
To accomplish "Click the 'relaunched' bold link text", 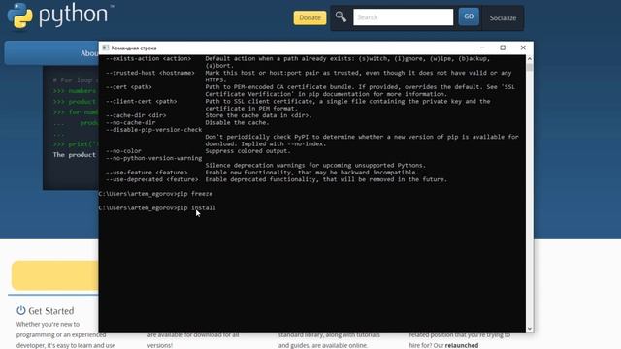I will coord(462,345).
